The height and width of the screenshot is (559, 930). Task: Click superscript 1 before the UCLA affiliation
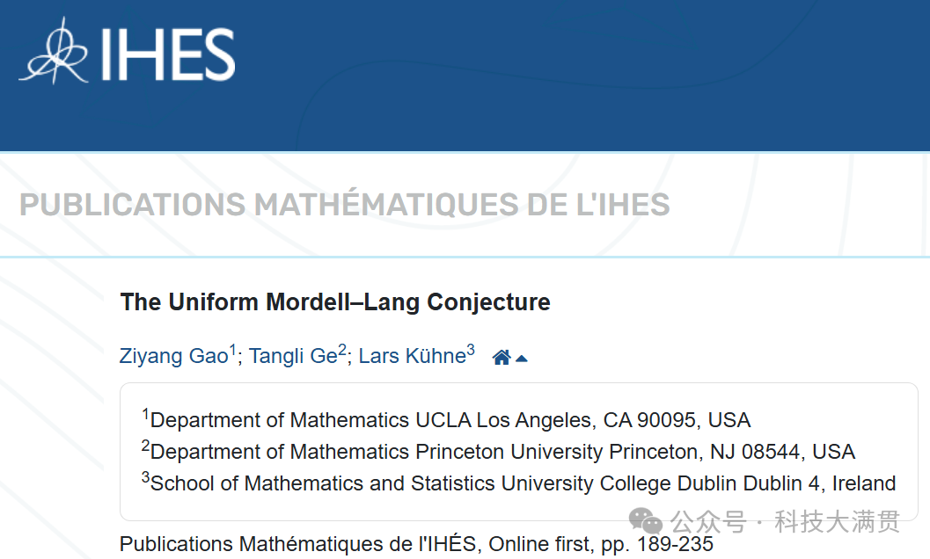tap(146, 414)
